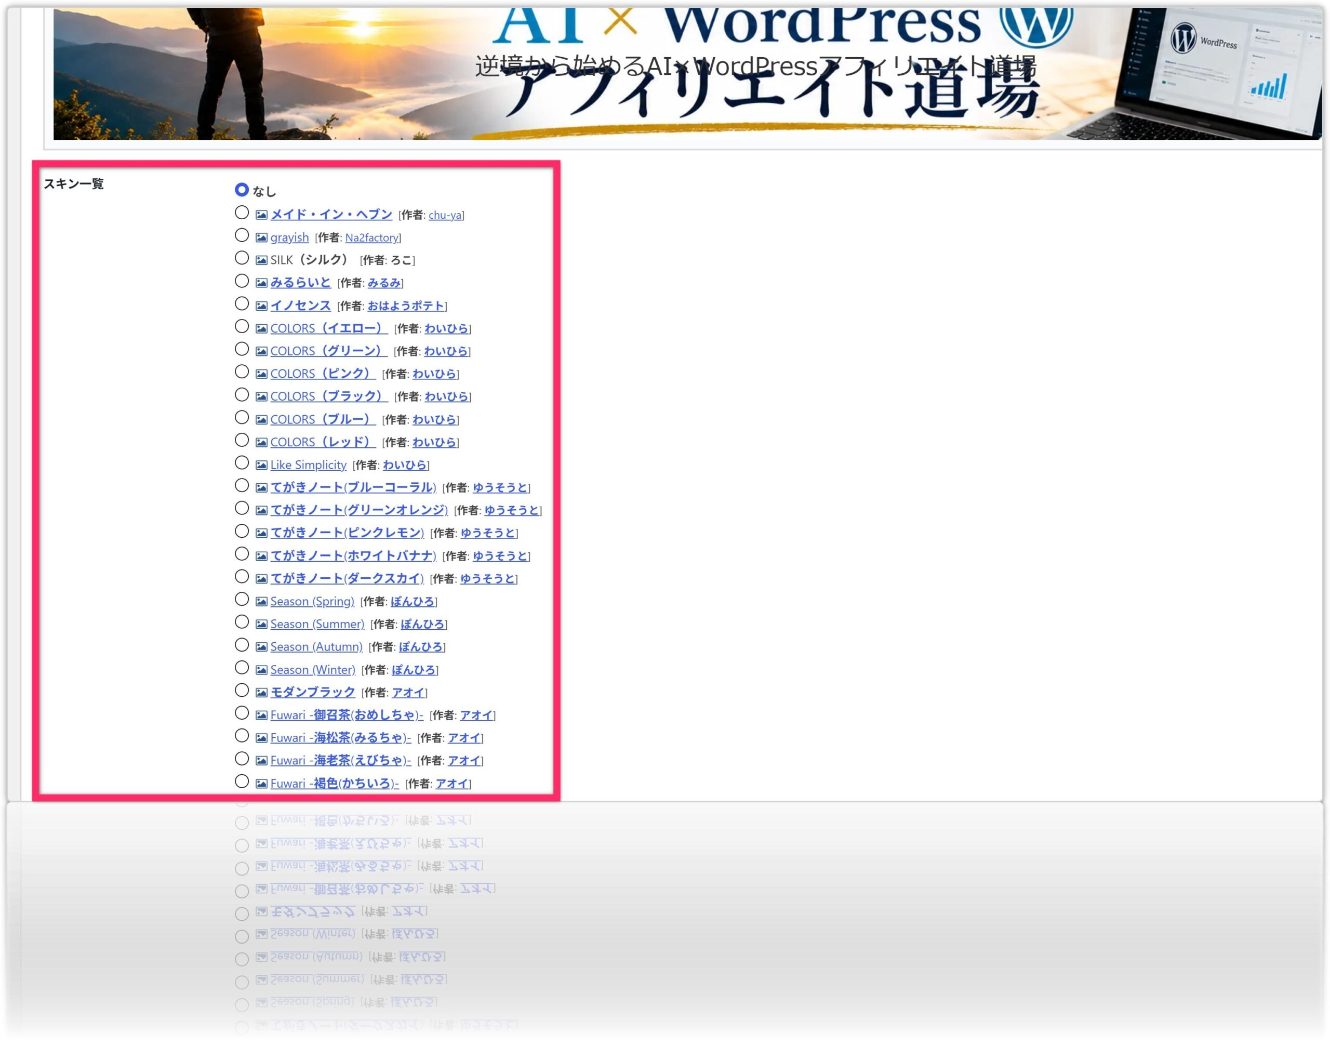Viewport: 1330px width, 1047px height.
Task: Click preview icon for COLORS（グリーン）
Action: pyautogui.click(x=261, y=351)
